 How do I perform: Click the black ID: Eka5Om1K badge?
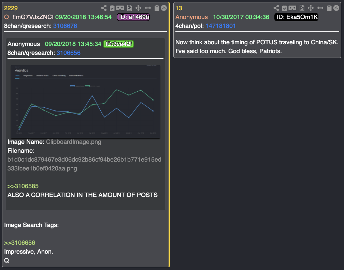pyautogui.click(x=296, y=17)
